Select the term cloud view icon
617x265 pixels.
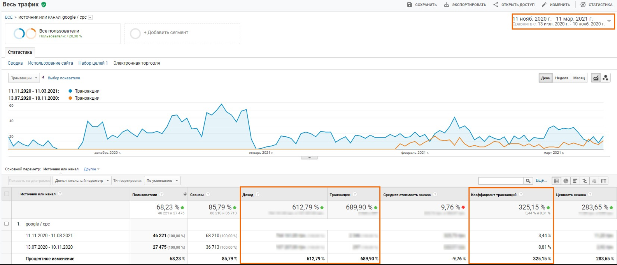(x=594, y=181)
